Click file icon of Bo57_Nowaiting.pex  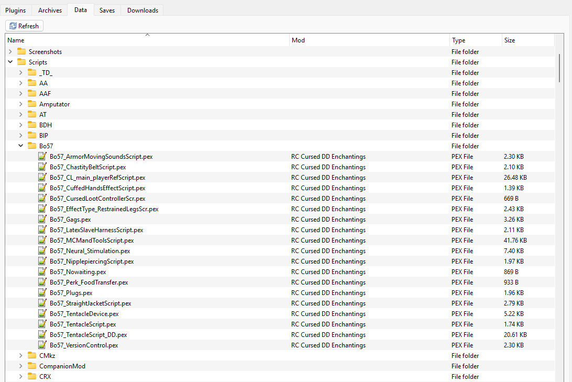click(42, 271)
